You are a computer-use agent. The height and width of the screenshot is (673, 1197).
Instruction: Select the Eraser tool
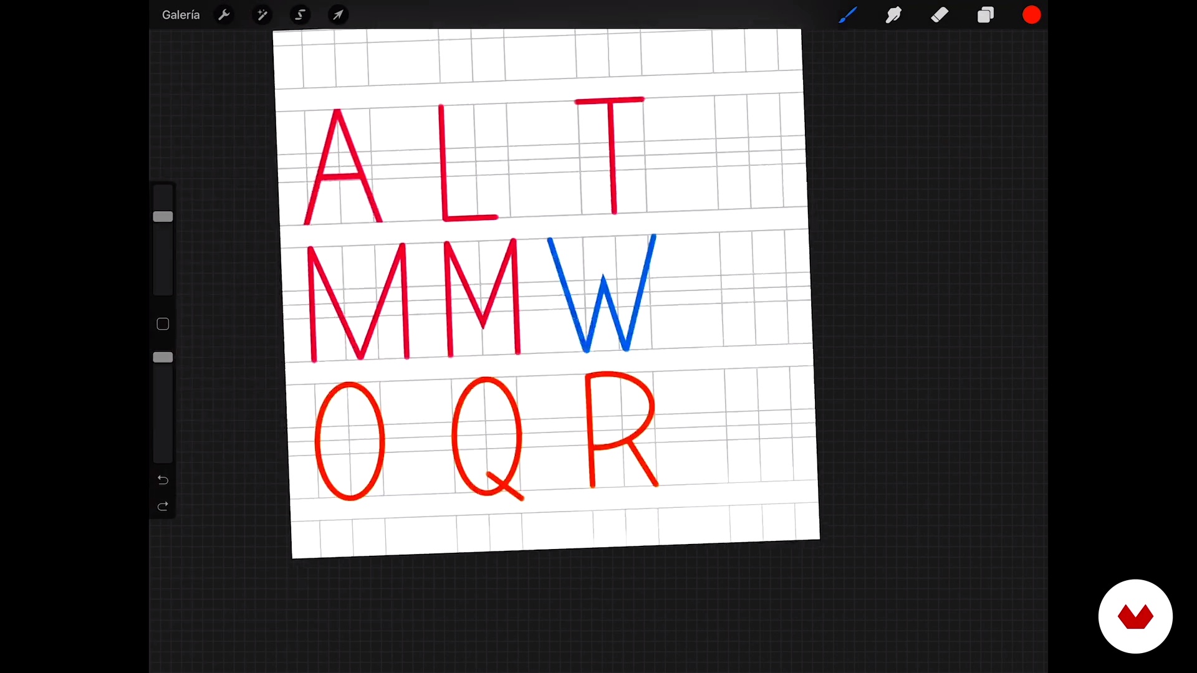click(940, 15)
